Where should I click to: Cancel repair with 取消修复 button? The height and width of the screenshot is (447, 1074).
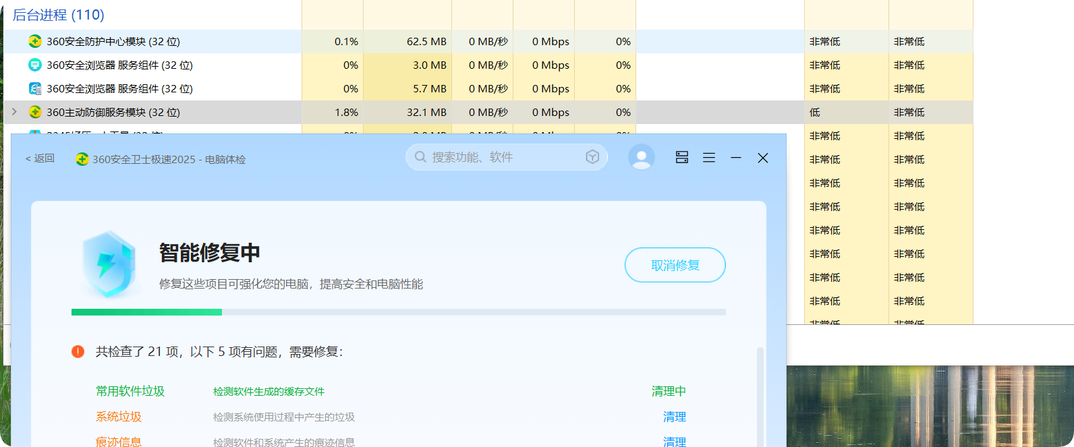tap(675, 265)
